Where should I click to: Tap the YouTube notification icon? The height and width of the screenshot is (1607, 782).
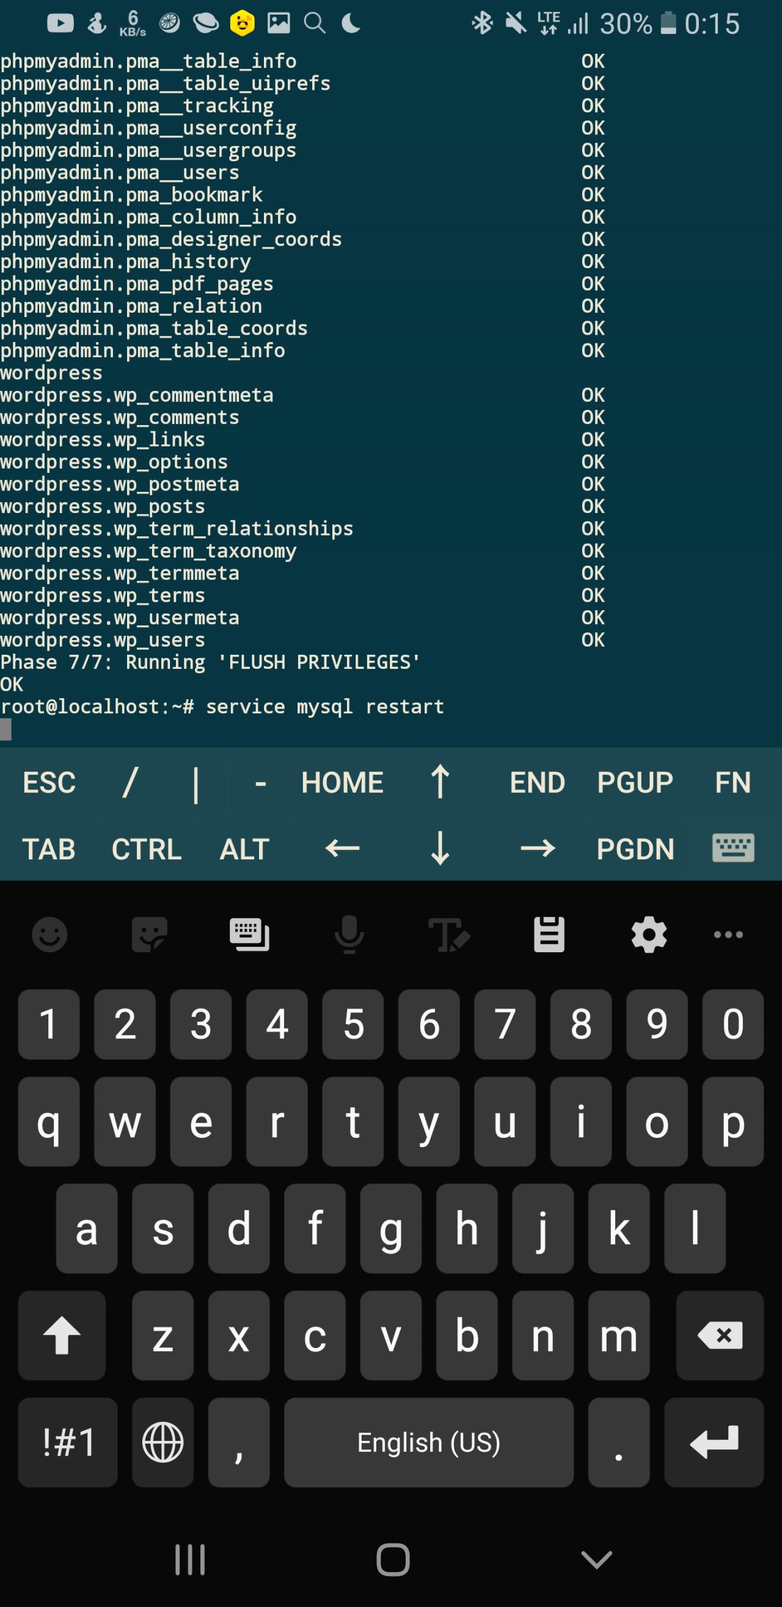point(60,24)
